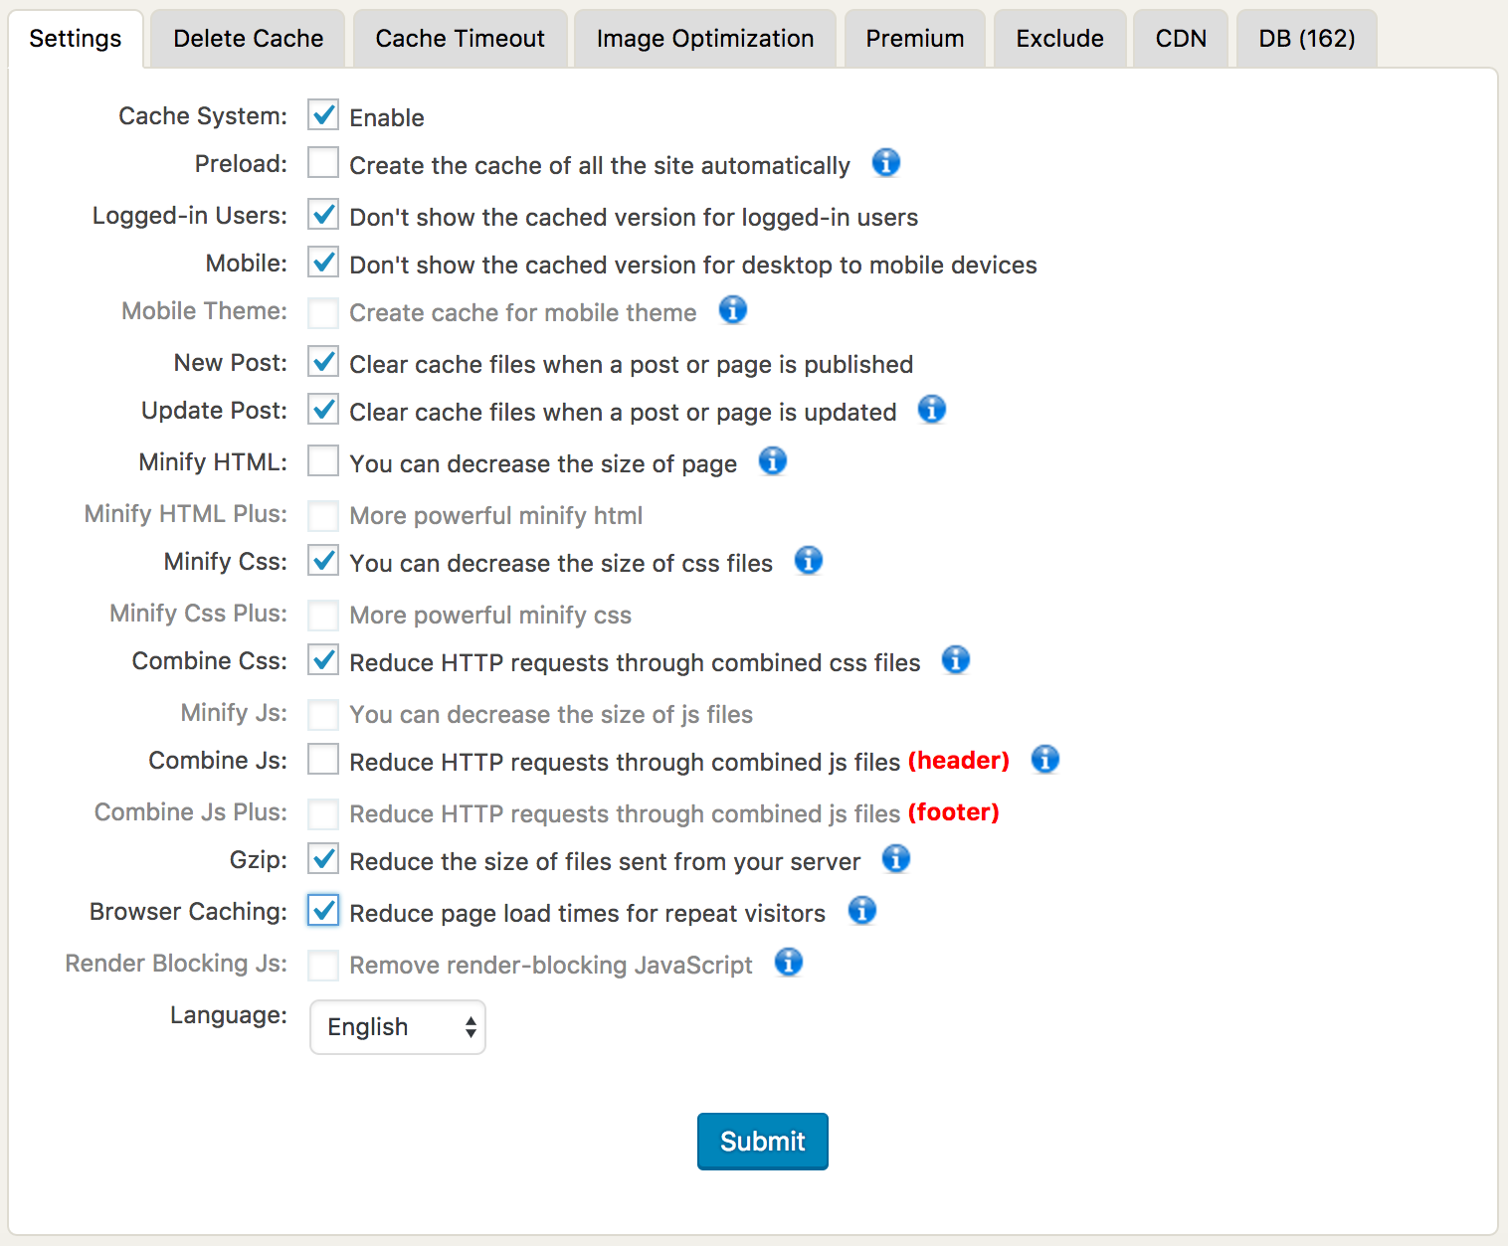Click the info icon next to Preload

click(x=885, y=163)
